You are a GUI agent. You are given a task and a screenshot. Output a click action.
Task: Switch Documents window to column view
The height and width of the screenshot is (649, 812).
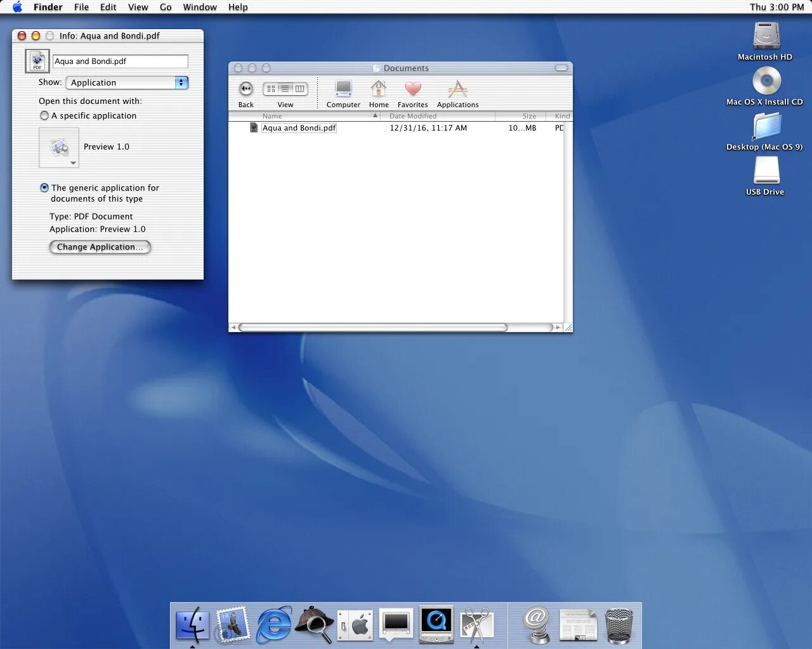pyautogui.click(x=300, y=89)
